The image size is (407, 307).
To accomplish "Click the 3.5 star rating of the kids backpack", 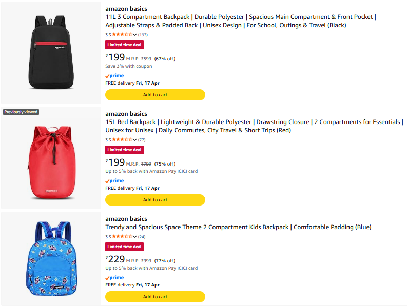I will (122, 237).
